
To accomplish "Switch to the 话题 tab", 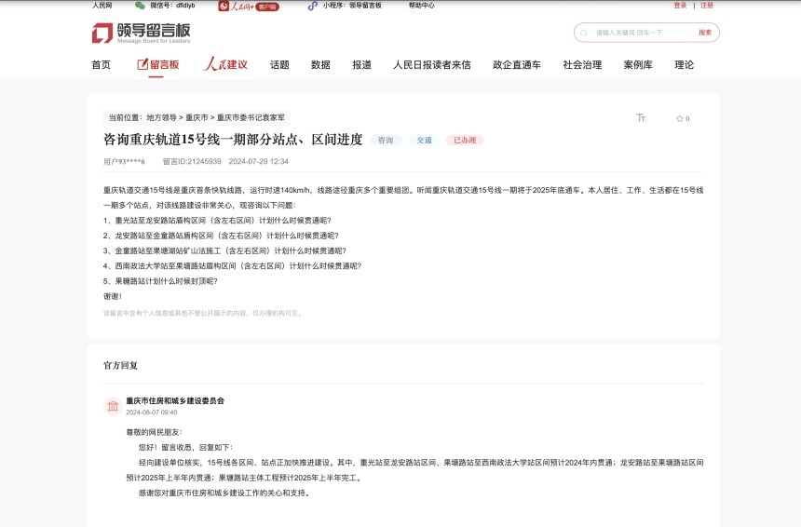I will [x=279, y=65].
